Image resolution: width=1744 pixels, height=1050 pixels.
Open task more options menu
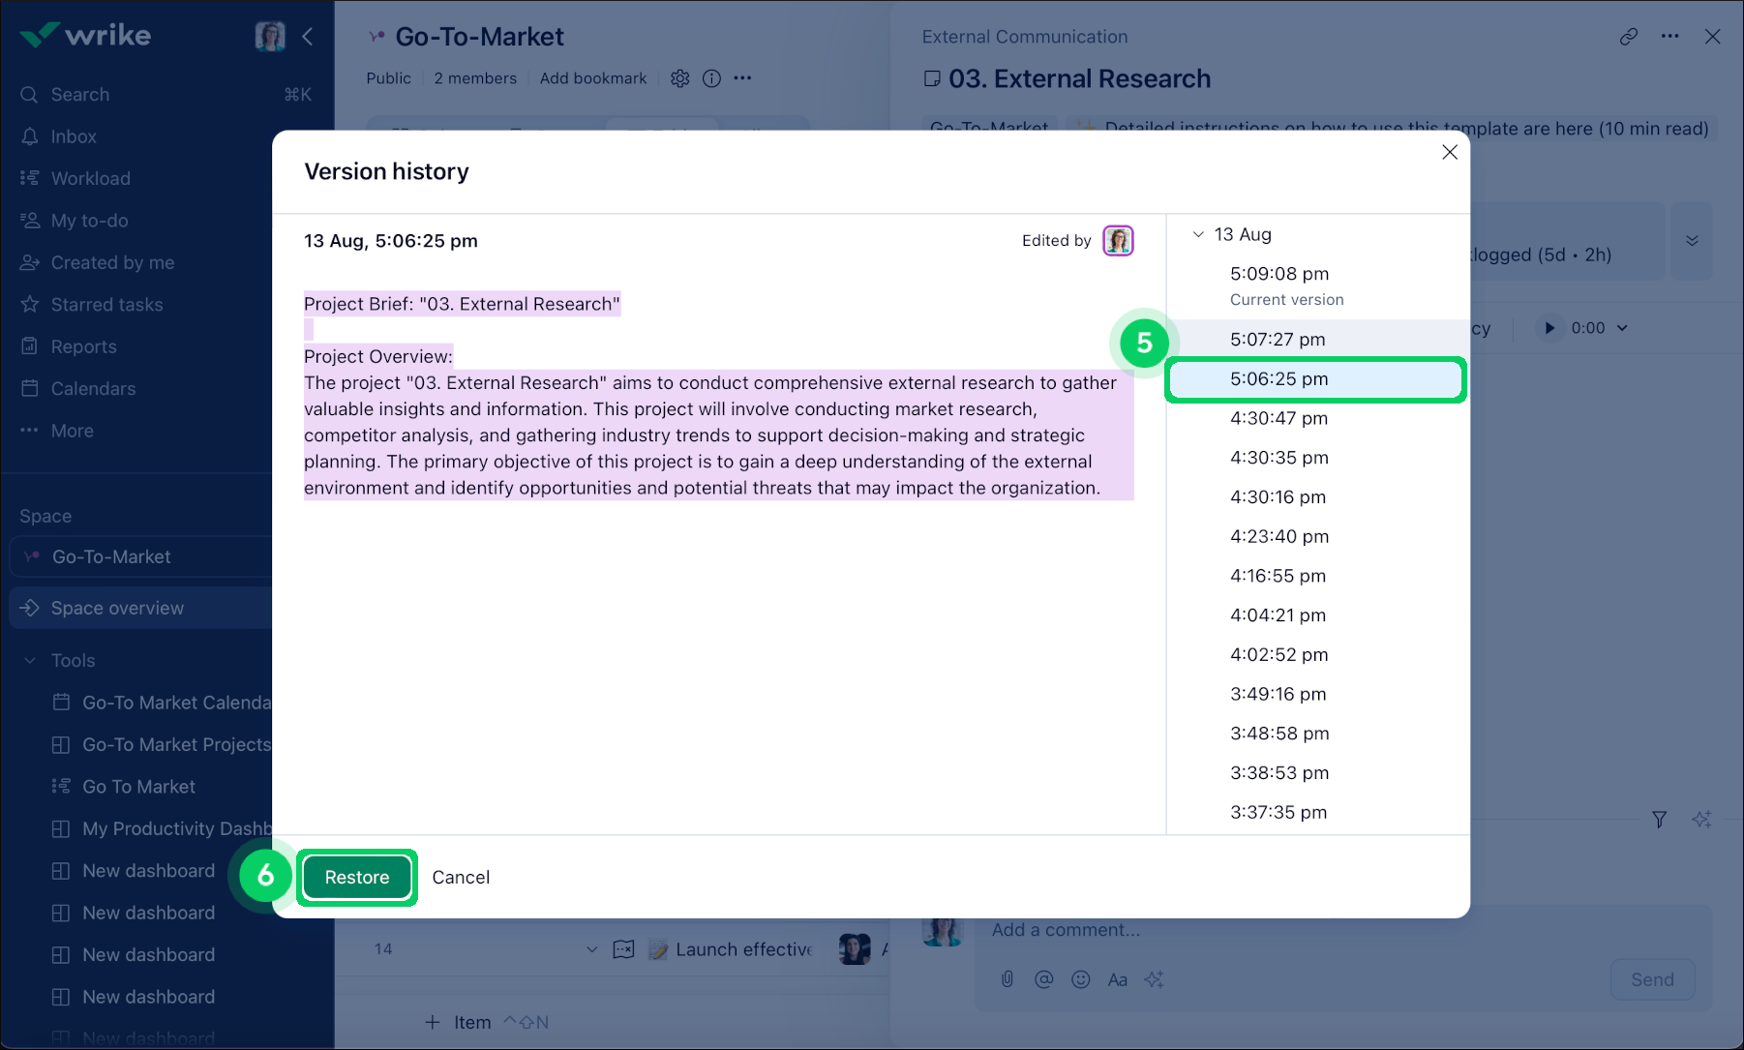coord(1669,37)
